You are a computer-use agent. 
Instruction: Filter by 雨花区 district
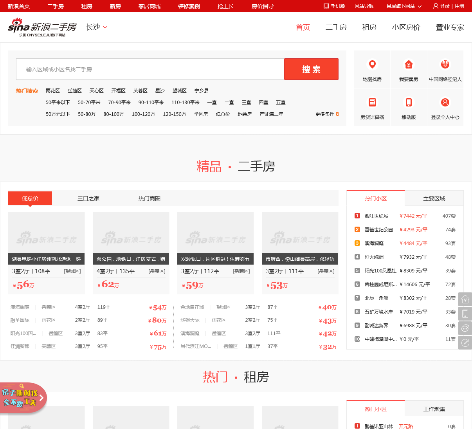coord(53,91)
